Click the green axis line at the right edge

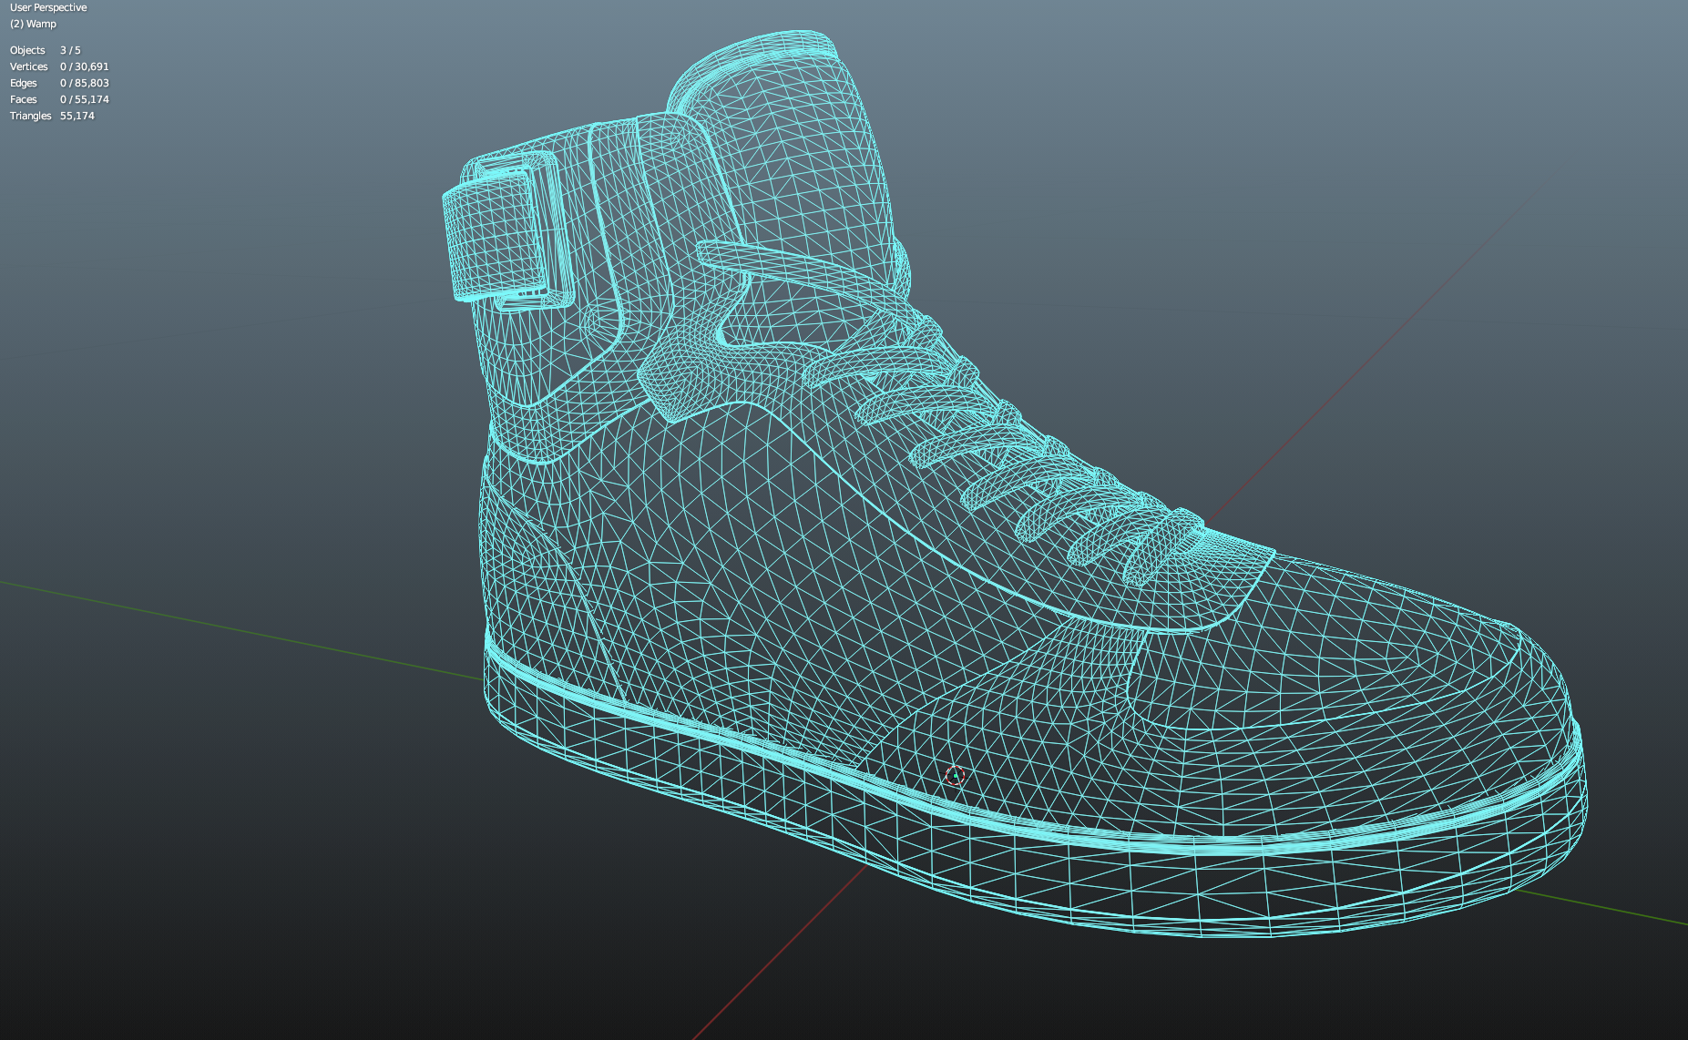tap(1622, 911)
